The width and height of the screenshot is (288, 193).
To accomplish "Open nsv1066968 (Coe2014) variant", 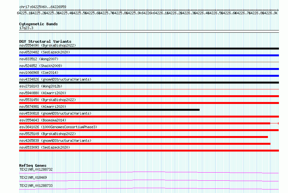I will click(x=39, y=73).
